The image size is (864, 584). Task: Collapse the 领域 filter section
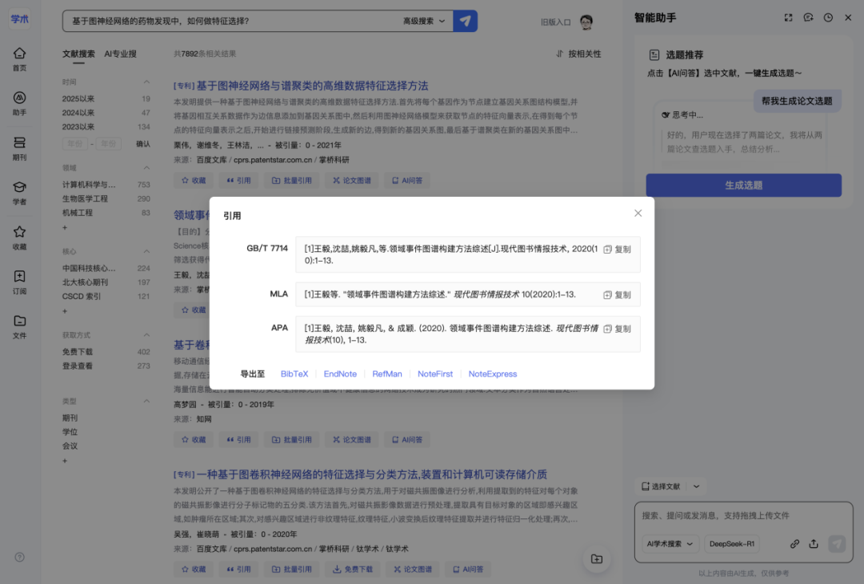pos(146,167)
